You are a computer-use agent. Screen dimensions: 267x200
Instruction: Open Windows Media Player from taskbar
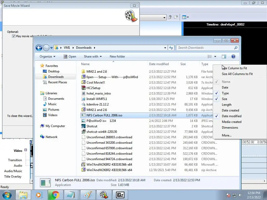39,195
